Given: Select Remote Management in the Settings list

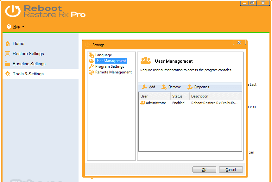Looking at the screenshot, I should click(x=113, y=72).
